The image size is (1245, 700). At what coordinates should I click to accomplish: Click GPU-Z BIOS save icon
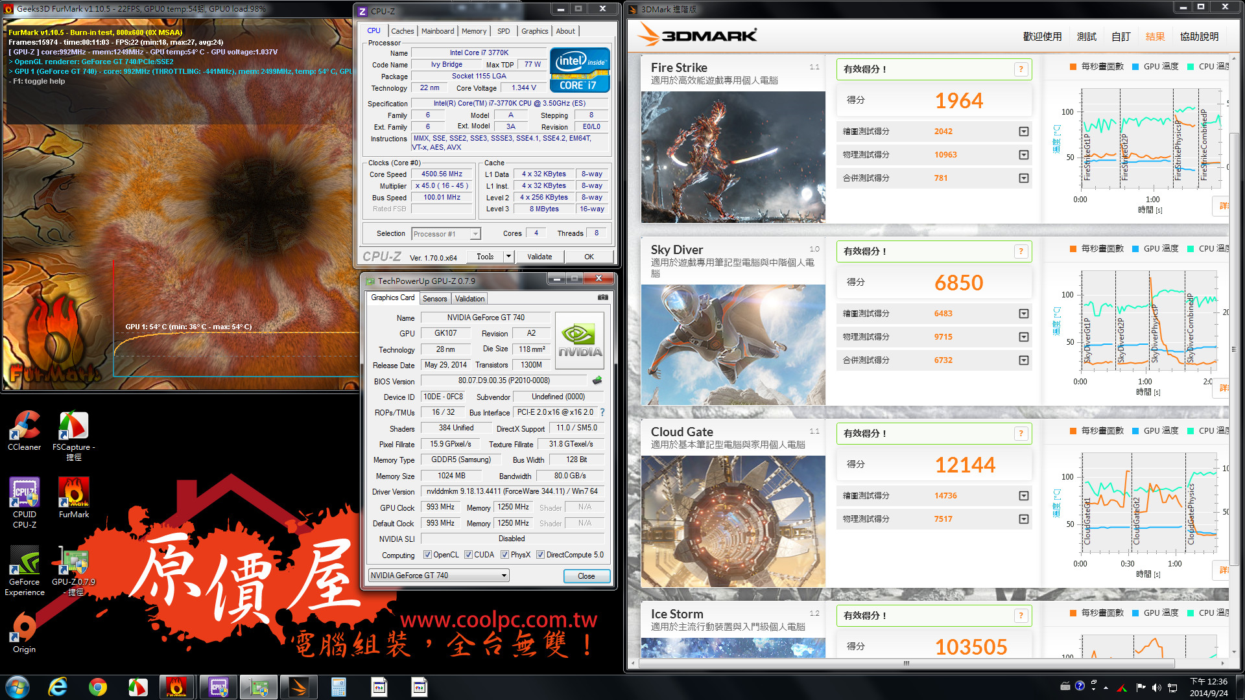point(597,380)
